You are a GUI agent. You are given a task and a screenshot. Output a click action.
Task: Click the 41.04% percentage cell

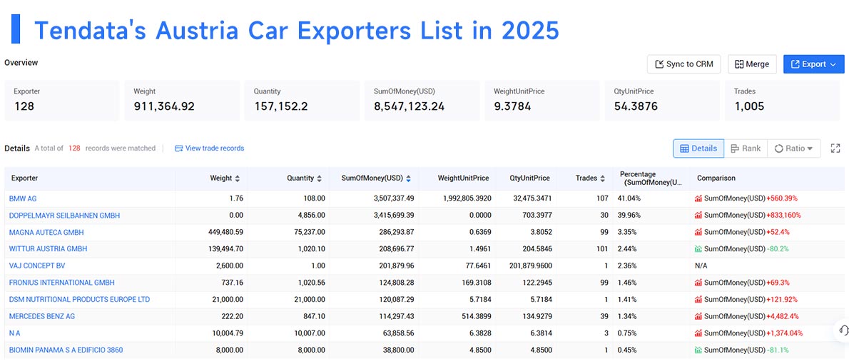[x=629, y=199]
